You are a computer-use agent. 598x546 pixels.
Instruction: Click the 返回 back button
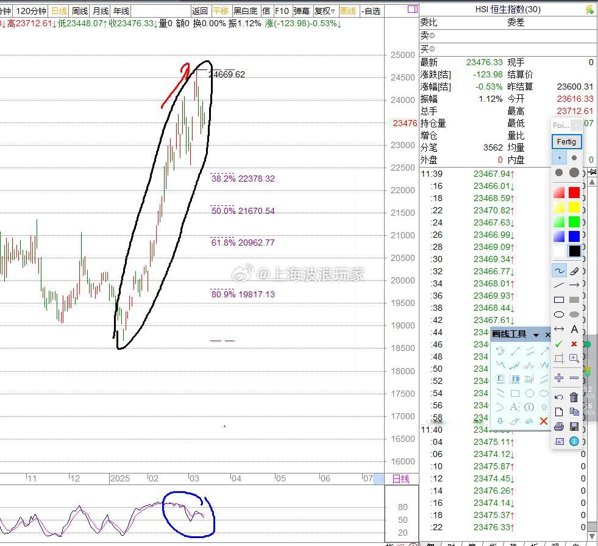(200, 11)
